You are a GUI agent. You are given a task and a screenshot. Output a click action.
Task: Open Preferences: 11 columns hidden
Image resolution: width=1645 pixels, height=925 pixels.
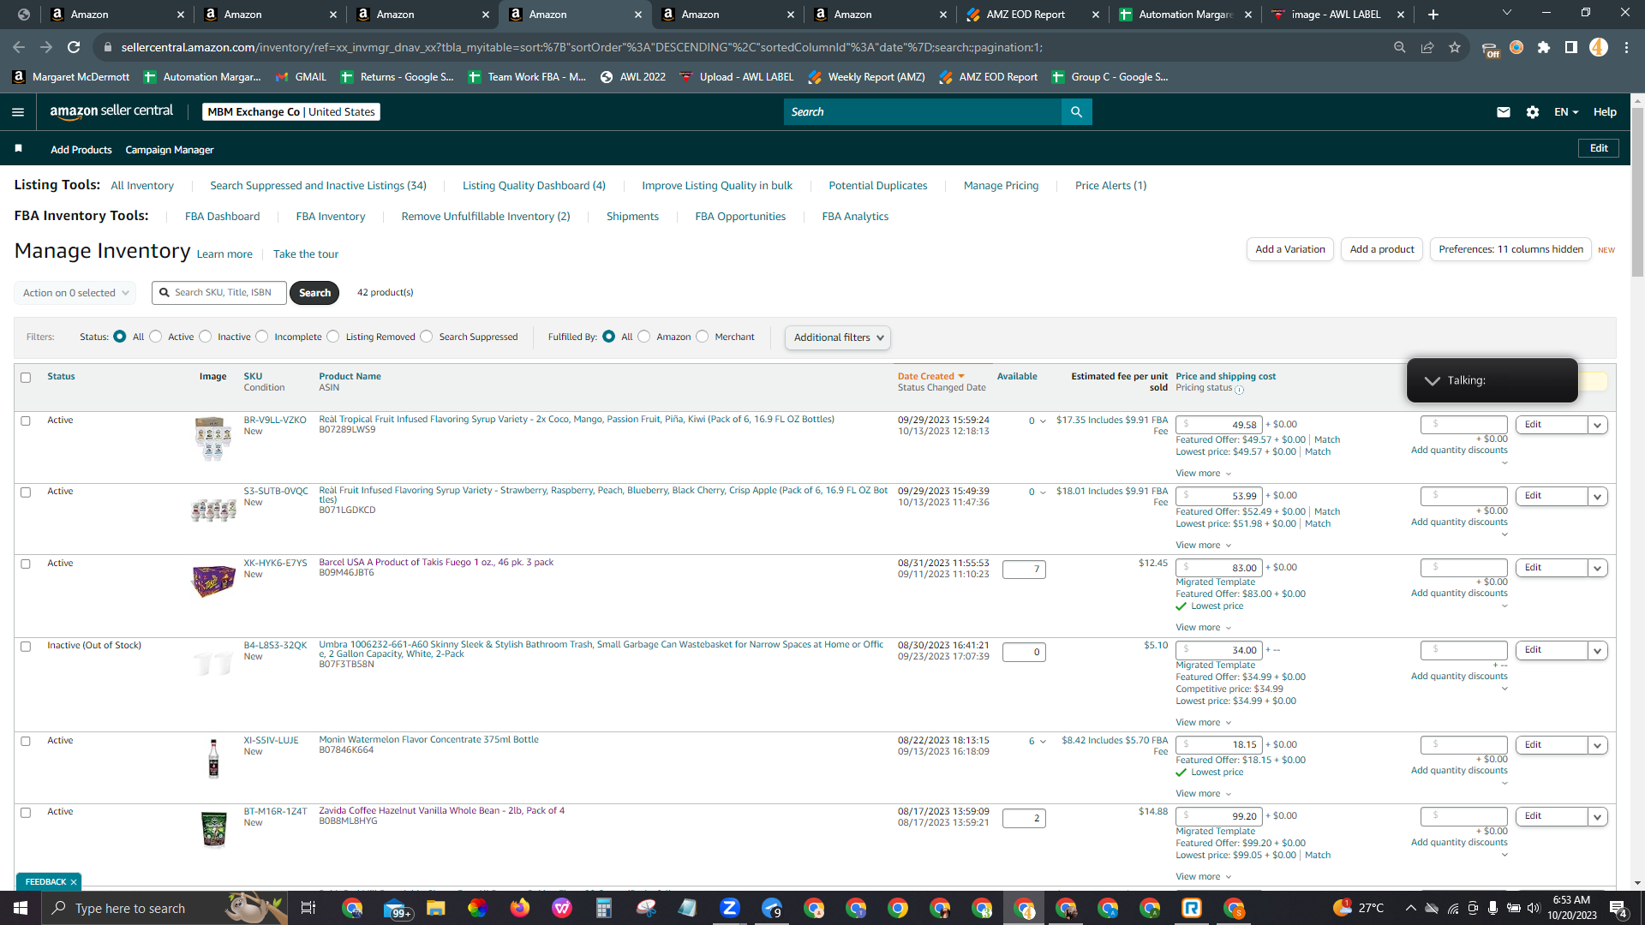coord(1510,249)
